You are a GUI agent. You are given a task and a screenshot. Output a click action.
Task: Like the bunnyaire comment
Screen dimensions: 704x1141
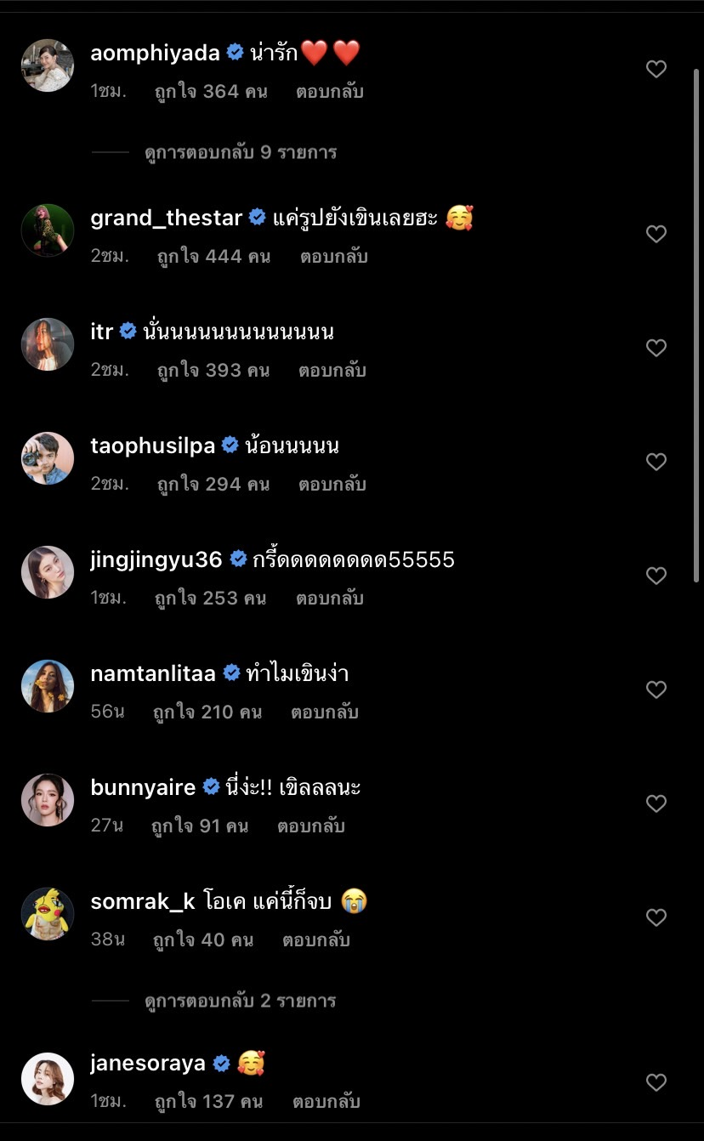656,803
